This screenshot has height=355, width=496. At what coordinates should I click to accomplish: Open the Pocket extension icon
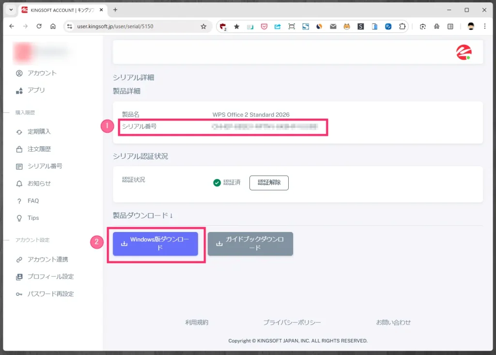(264, 27)
